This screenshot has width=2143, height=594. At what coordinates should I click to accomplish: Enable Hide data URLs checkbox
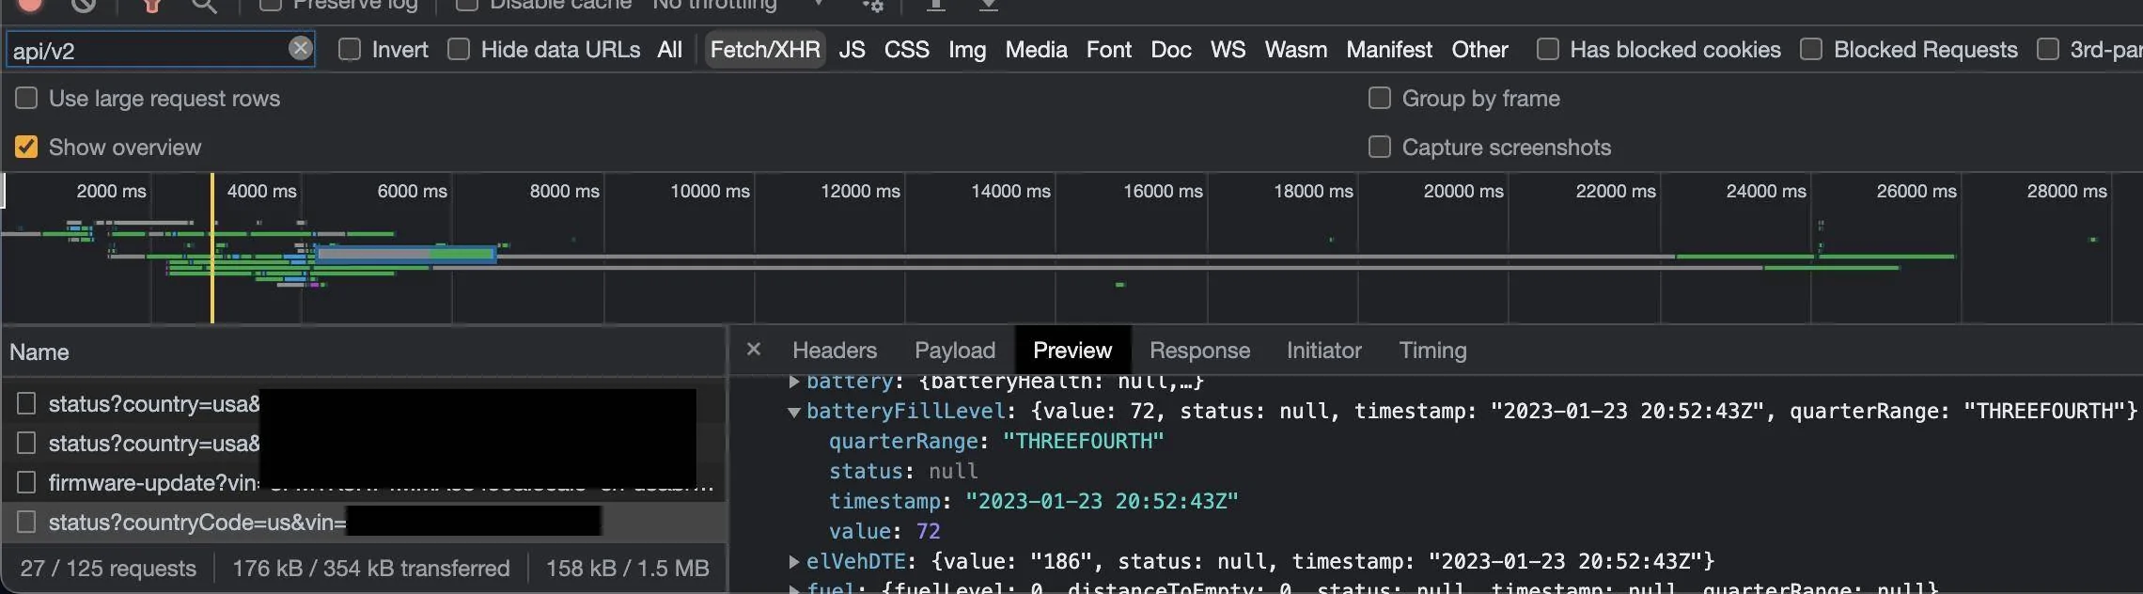click(x=459, y=49)
